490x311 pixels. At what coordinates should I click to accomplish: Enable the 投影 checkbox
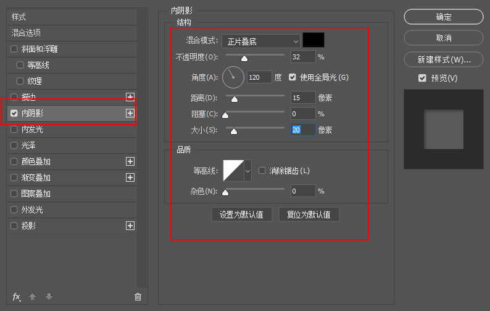point(14,226)
